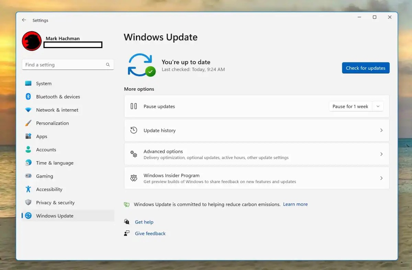The height and width of the screenshot is (270, 412).
Task: Open the Personalization brush icon
Action: coord(28,123)
